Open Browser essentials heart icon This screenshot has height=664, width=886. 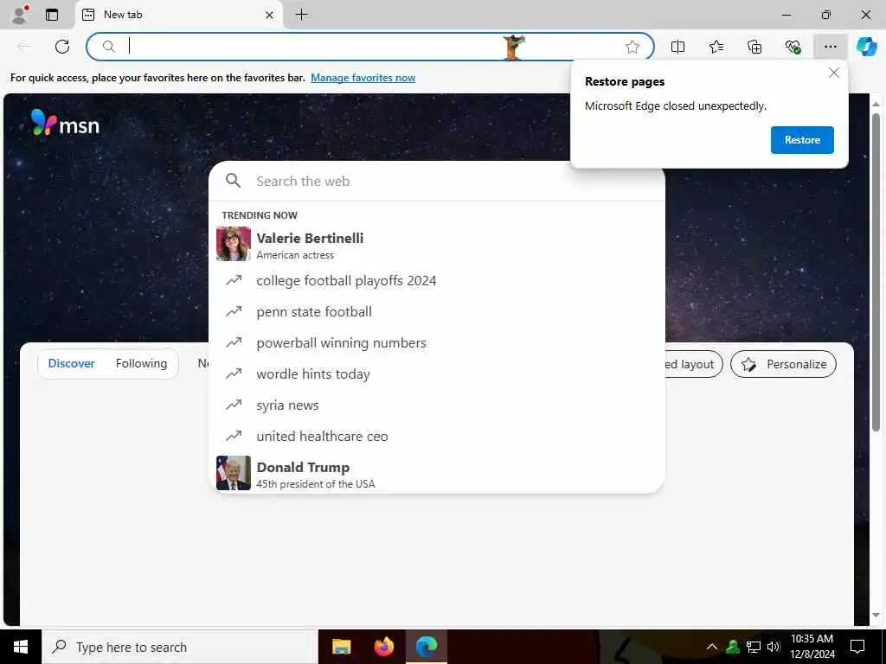pos(793,47)
